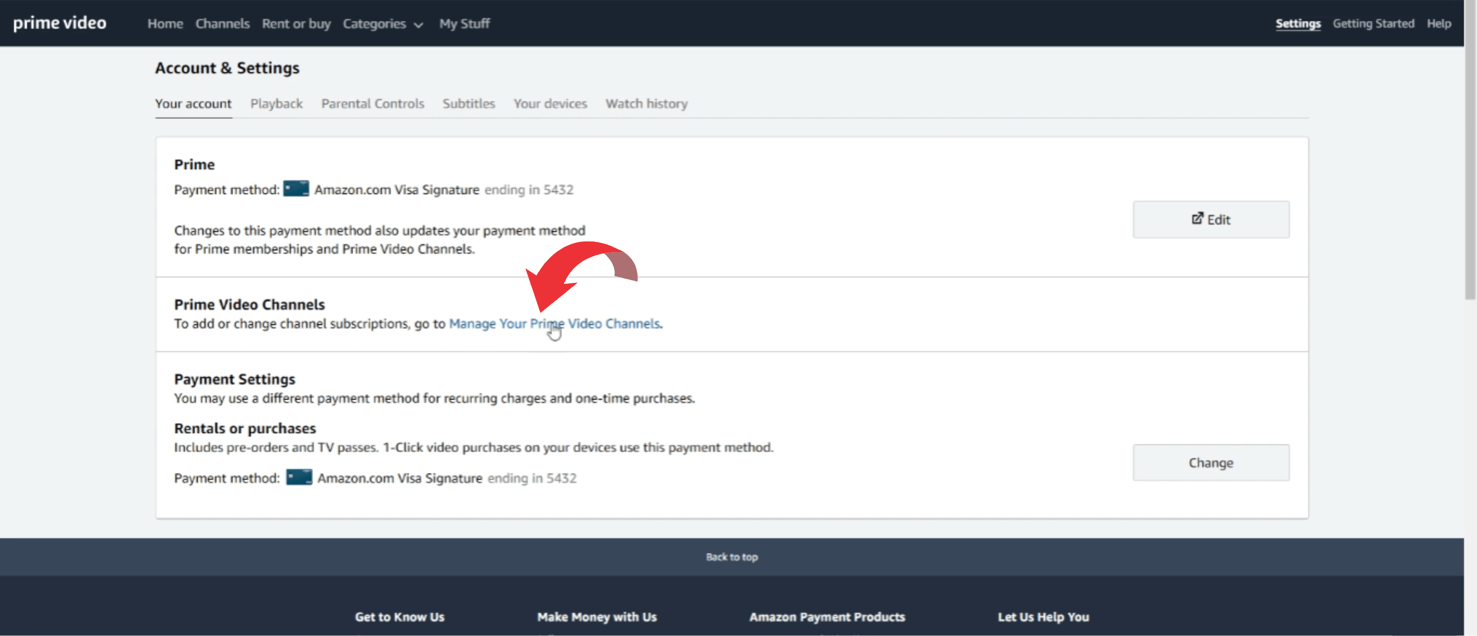Open the Parental Controls tab
This screenshot has width=1477, height=636.
coord(373,104)
